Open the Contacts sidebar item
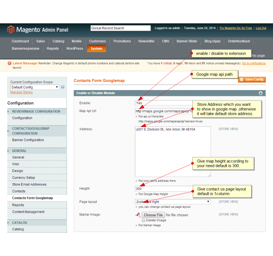Screen dimensions: 273x256 [x=19, y=191]
